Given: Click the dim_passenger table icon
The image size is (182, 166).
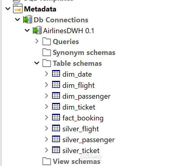Looking at the screenshot, I should 56,96.
